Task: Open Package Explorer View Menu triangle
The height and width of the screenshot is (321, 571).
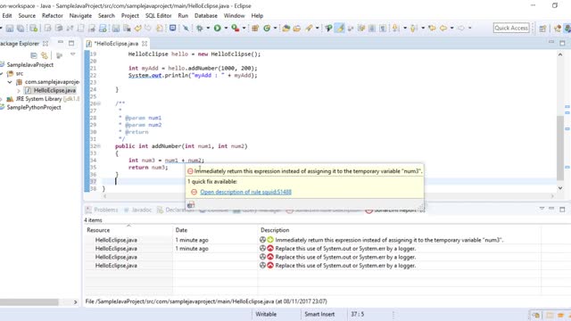Action: 73,54
